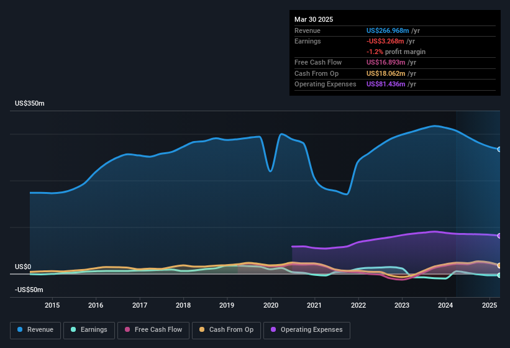Click the Revenue row label in tooltip
Viewport: 510px width, 348px height.
[307, 30]
